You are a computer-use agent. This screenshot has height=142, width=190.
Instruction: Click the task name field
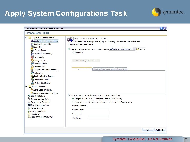coord(119,38)
